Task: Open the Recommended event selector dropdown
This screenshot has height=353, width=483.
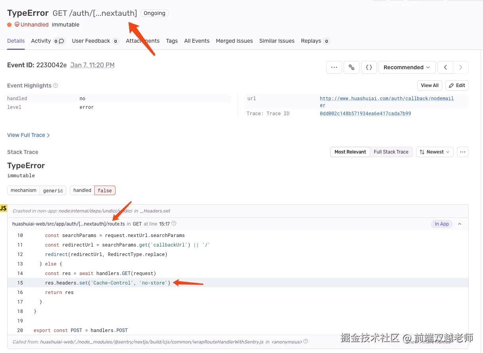Action: tap(407, 67)
